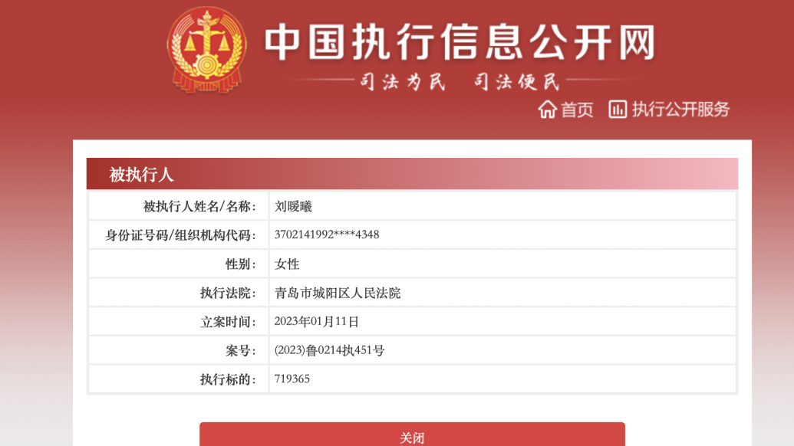Screen dimensions: 794x446
Task: Click the filing date 2023年01月11日
Action: point(317,322)
